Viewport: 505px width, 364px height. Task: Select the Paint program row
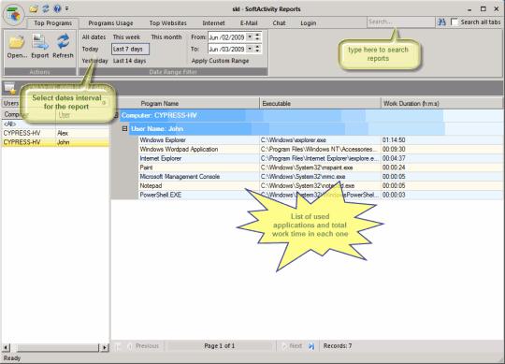click(x=321, y=167)
